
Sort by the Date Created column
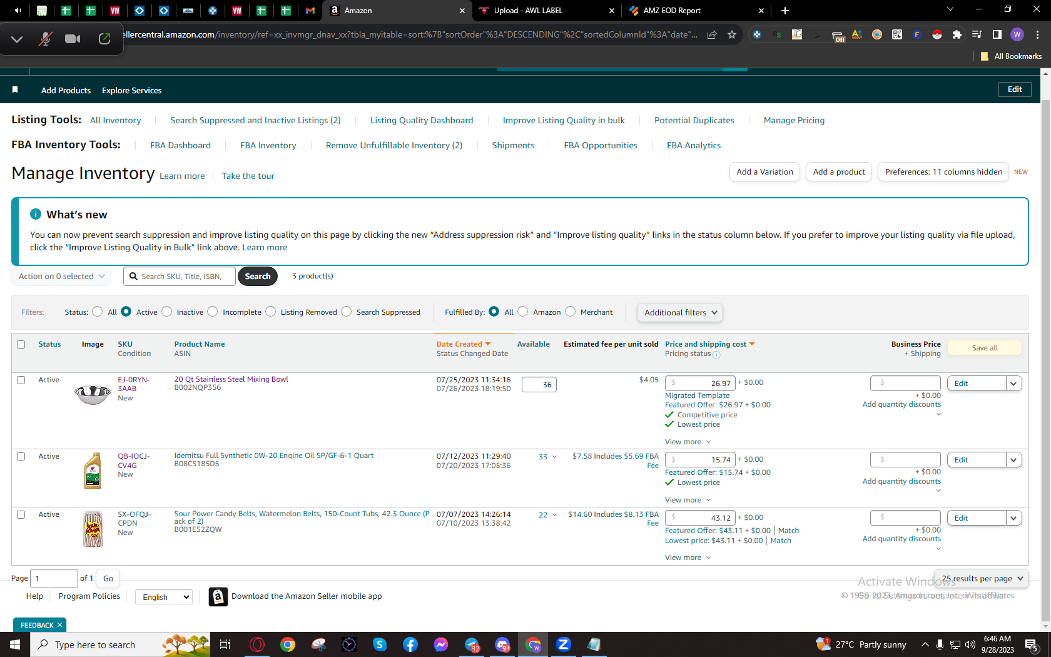pos(463,344)
